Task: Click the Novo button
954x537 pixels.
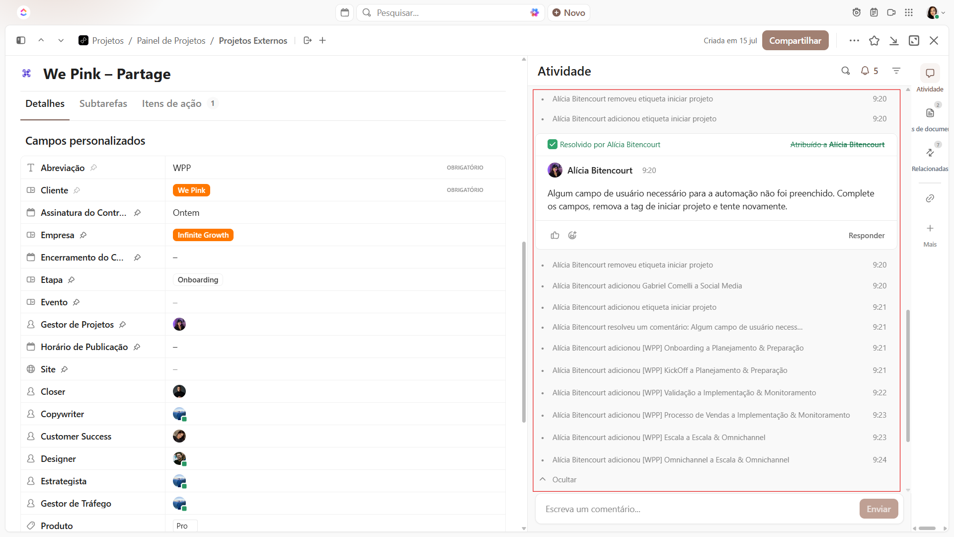Action: click(x=569, y=12)
